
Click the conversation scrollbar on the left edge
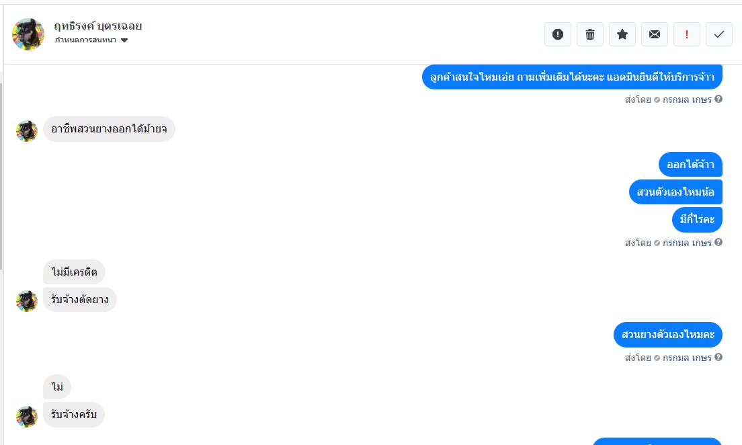pos(1,175)
